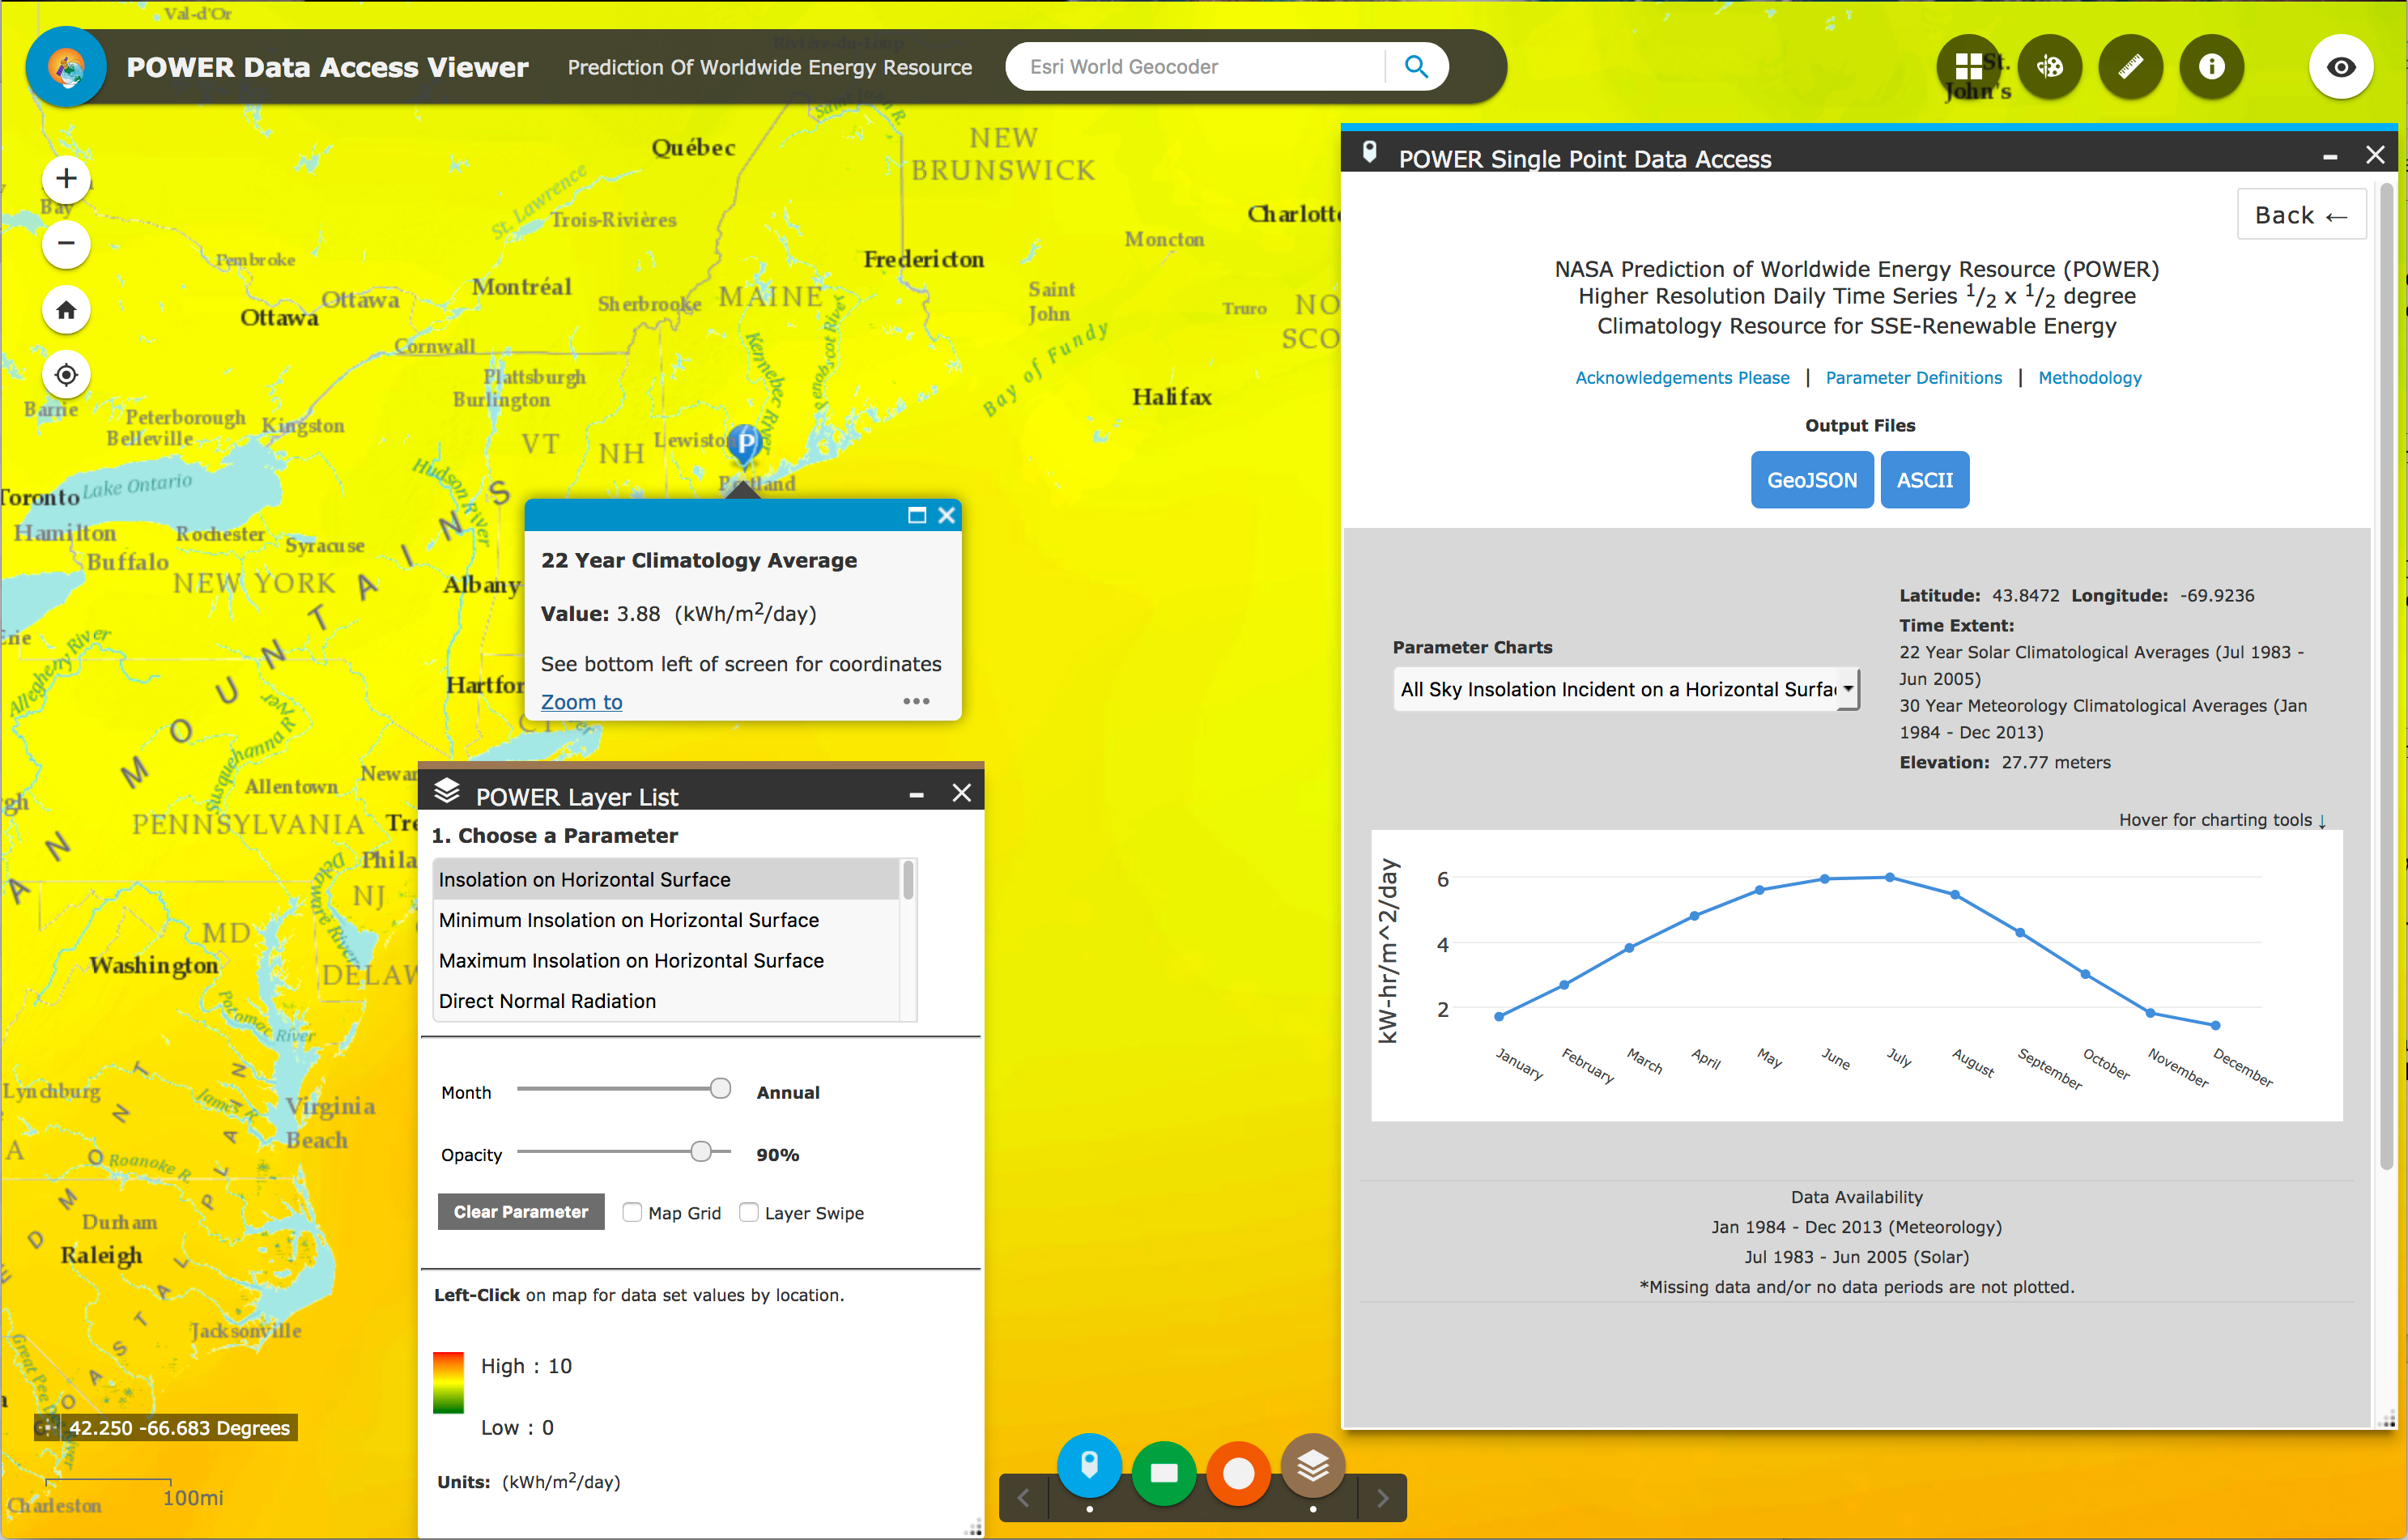Select Minimum Insolation on Horizontal Surface
Viewport: 2408px width, 1540px height.
pos(628,919)
